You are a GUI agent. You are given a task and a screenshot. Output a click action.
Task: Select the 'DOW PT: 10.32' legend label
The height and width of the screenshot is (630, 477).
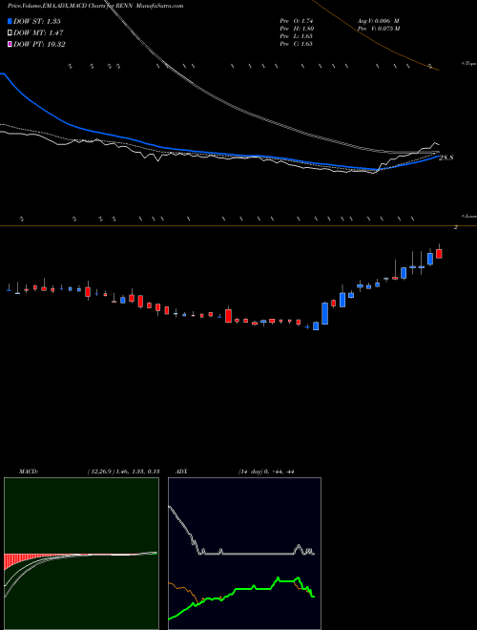click(x=39, y=44)
